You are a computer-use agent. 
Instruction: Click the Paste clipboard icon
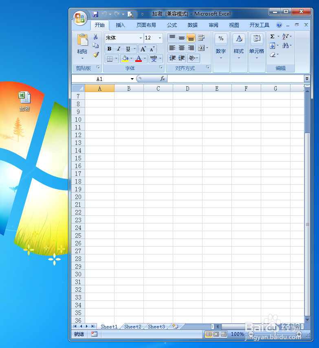coord(82,40)
